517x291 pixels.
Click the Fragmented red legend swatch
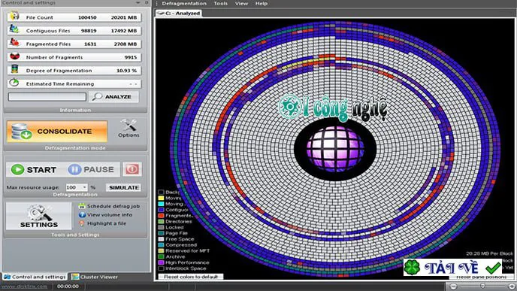[161, 216]
